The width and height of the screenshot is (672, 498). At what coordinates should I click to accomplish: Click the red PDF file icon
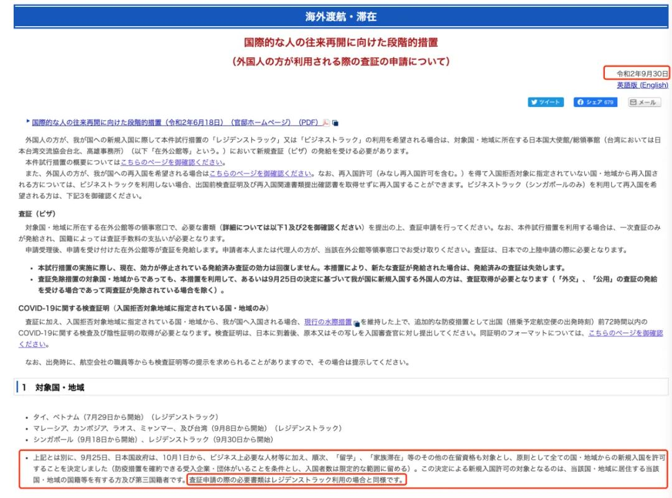tap(325, 123)
